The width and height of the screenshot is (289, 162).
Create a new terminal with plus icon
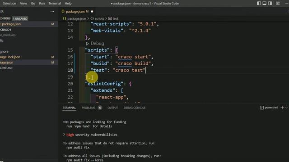tap(282, 108)
